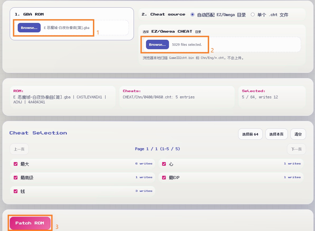Toggle the 钱 cheat checkbox
The width and height of the screenshot is (315, 231).
point(16,191)
